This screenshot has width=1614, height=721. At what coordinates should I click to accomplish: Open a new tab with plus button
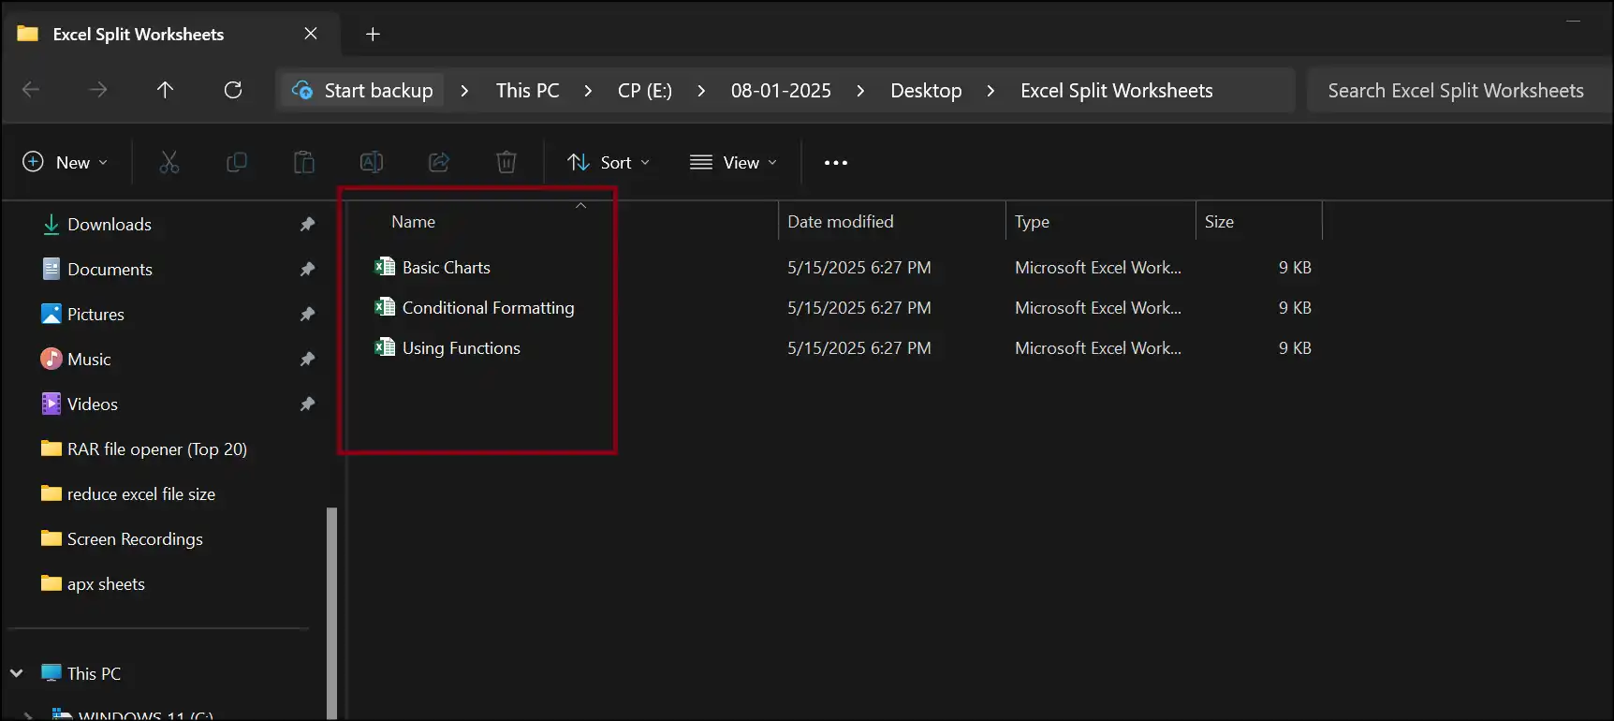[x=373, y=34]
